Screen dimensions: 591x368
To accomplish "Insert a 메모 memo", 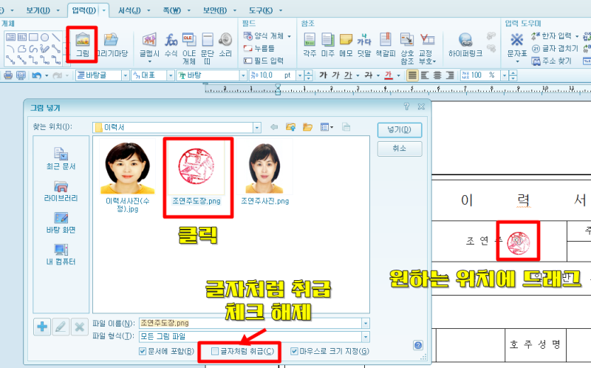I will pyautogui.click(x=346, y=44).
